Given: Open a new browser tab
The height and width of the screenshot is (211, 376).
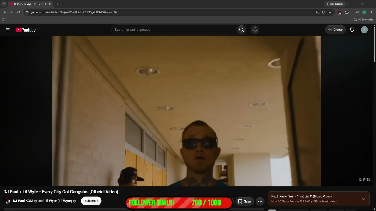Looking at the screenshot, I should point(57,4).
